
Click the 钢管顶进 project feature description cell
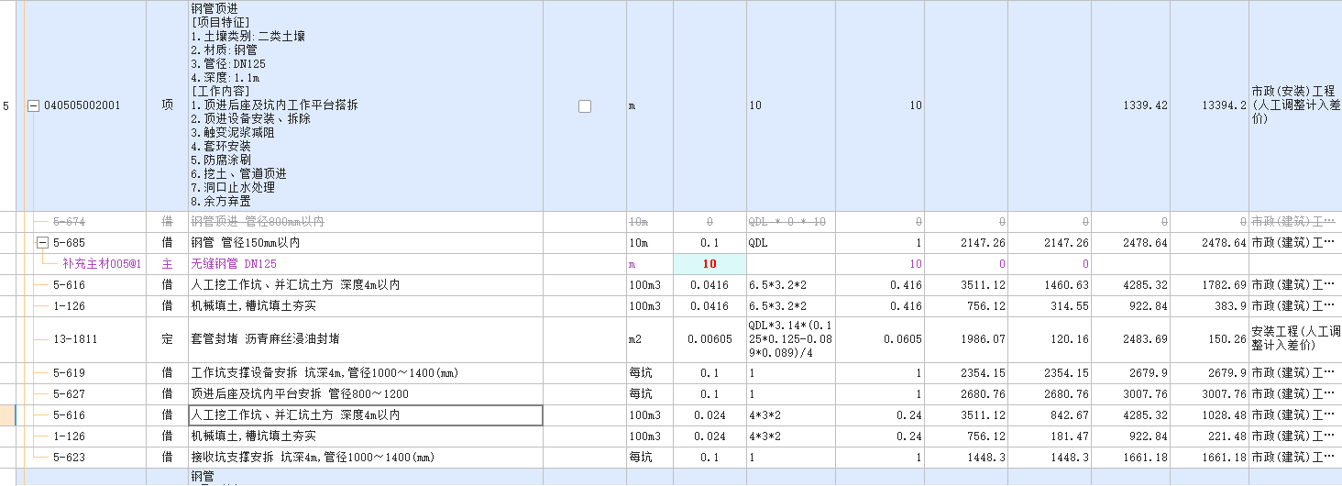[x=366, y=105]
